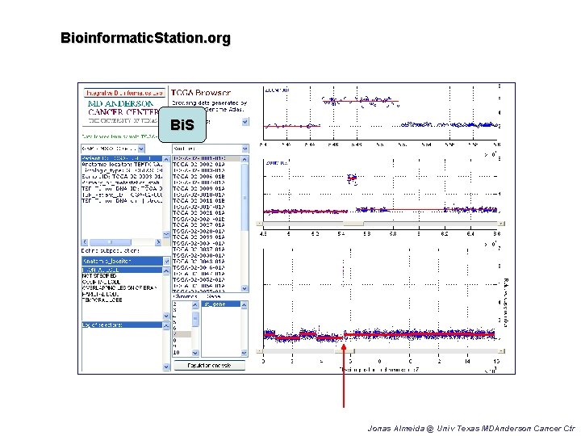The height and width of the screenshot is (436, 581).
Task: Select chromosome 2 in the chromosome list
Action: [182, 304]
